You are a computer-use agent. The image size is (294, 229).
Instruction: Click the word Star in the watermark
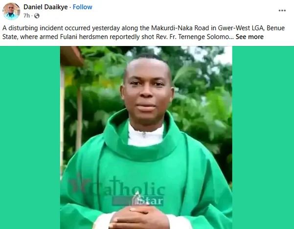click(151, 201)
